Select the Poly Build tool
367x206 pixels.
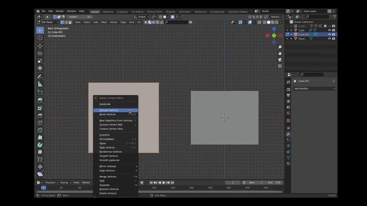click(x=40, y=137)
